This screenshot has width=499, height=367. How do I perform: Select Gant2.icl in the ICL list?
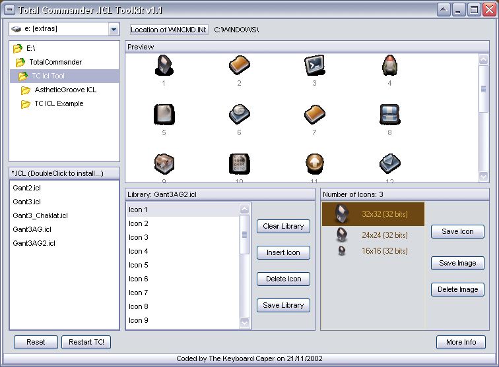(x=26, y=188)
